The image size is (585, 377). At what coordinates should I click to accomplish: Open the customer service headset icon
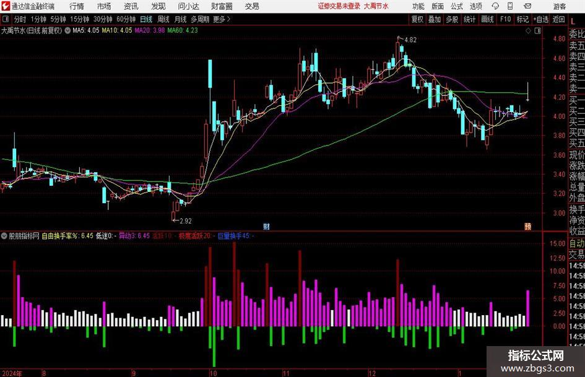click(x=495, y=6)
